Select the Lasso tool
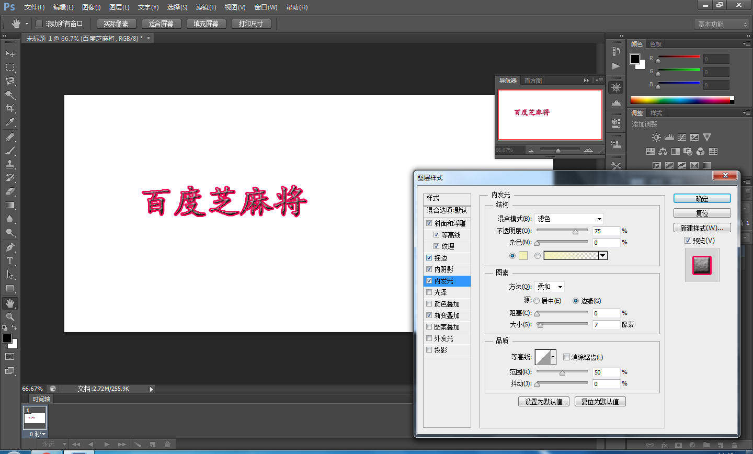Viewport: 753px width, 454px height. (10, 81)
